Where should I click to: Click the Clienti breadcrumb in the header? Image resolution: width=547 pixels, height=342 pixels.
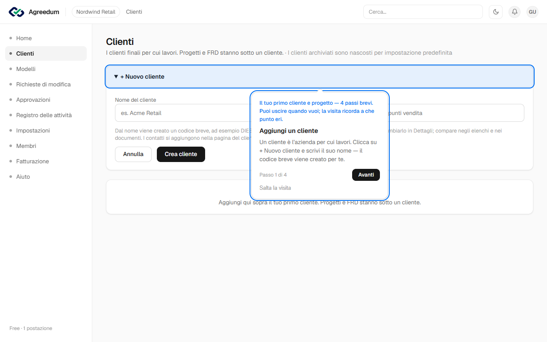[134, 12]
